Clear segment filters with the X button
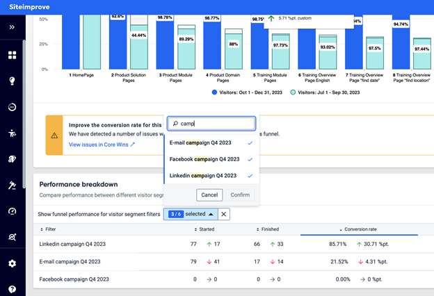The height and width of the screenshot is (296, 434). [x=224, y=214]
